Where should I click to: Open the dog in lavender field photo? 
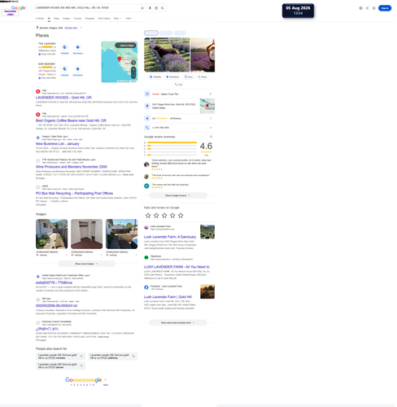167,55
